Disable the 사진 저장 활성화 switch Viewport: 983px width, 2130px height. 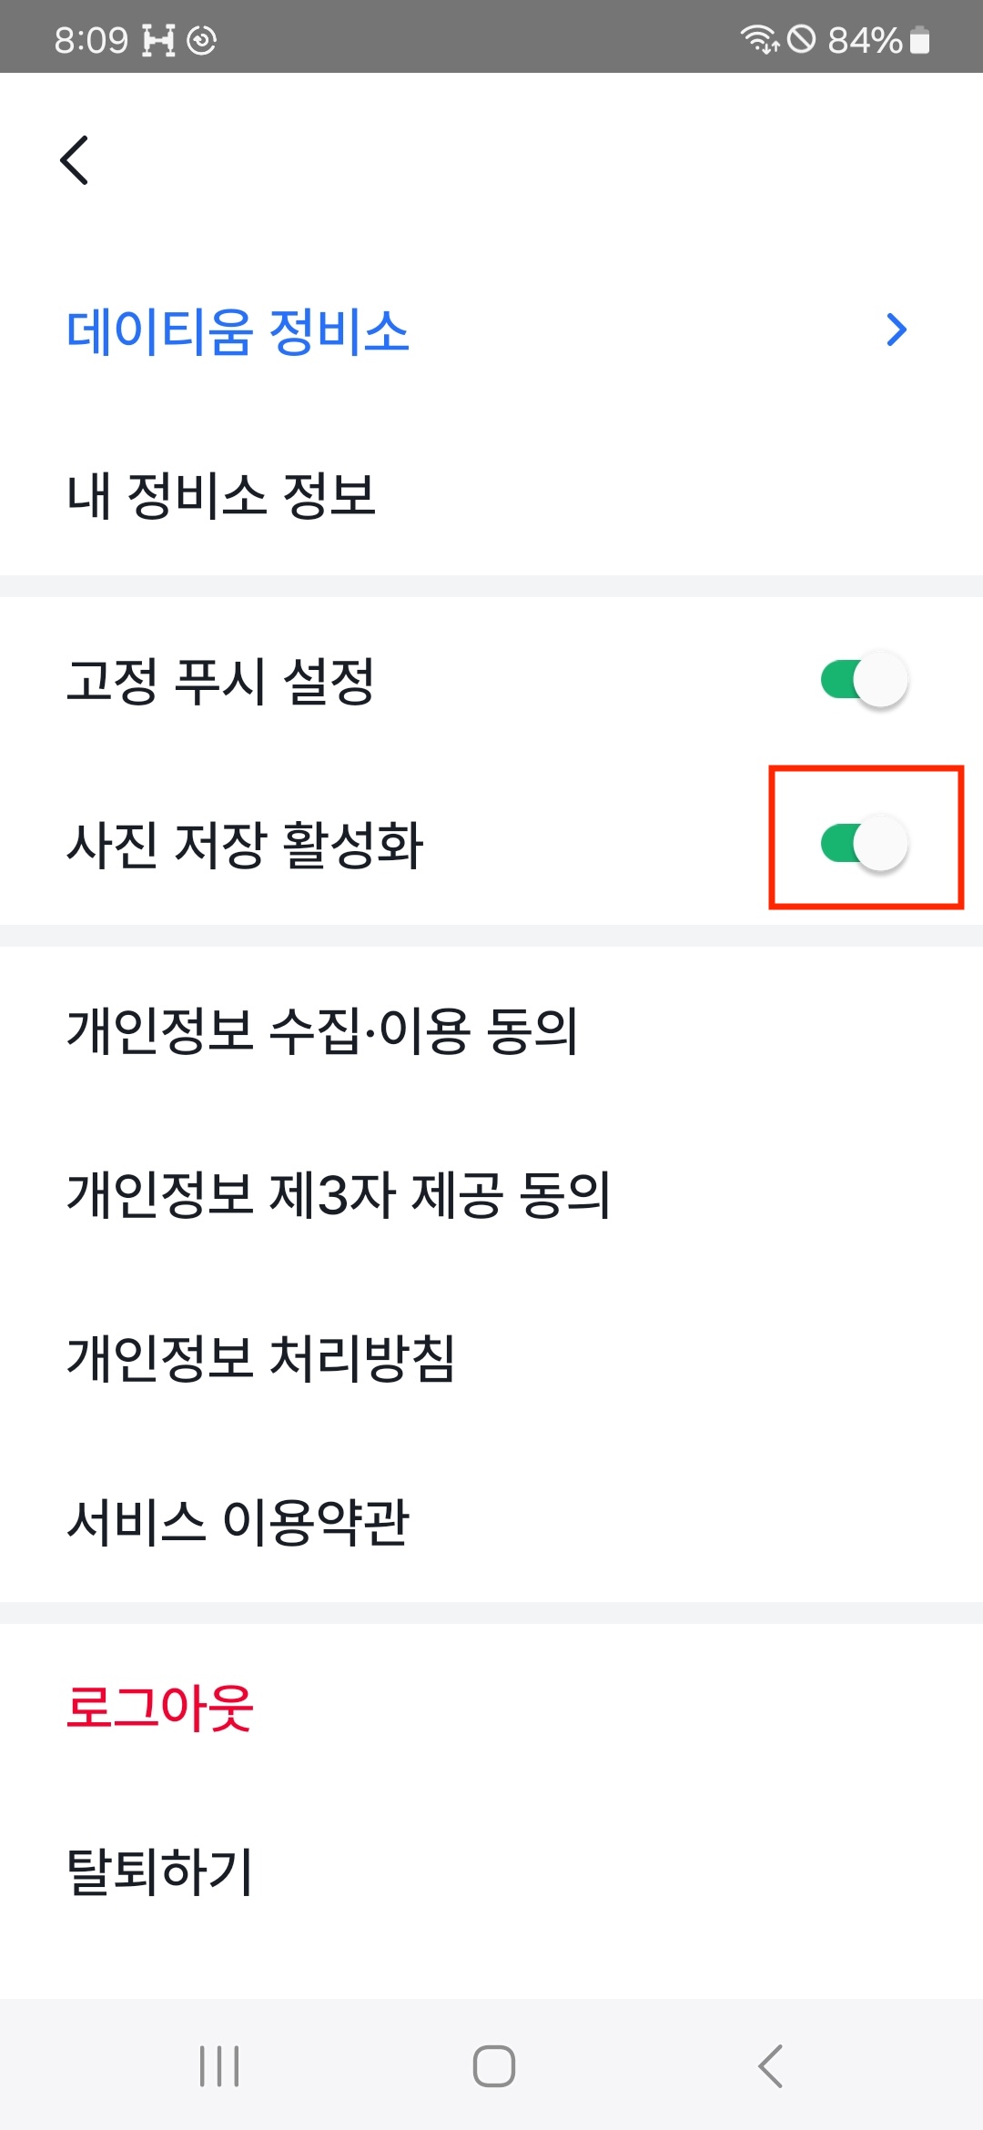pyautogui.click(x=864, y=843)
